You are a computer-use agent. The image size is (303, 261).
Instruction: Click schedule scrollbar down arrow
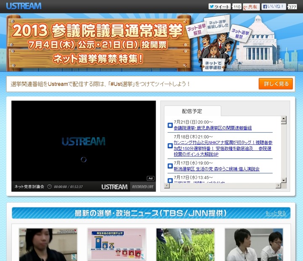[x=284, y=180]
